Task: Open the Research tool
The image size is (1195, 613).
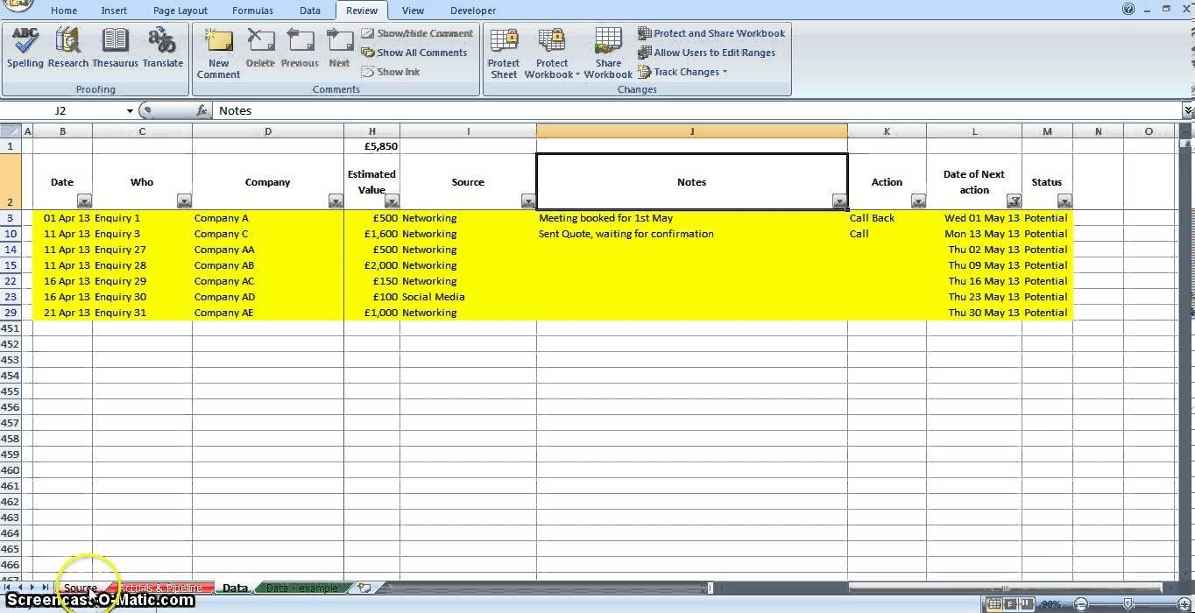Action: tap(68, 47)
